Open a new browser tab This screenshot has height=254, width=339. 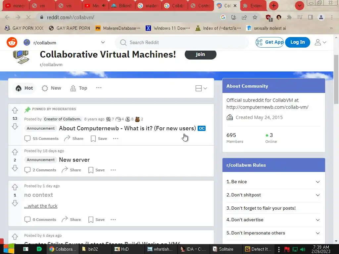274,6
